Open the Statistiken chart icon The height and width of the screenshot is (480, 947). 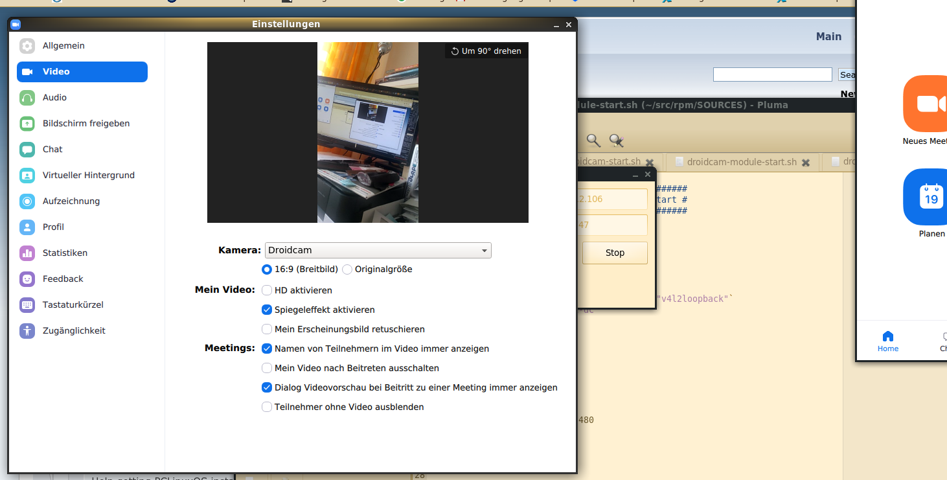[x=27, y=253]
